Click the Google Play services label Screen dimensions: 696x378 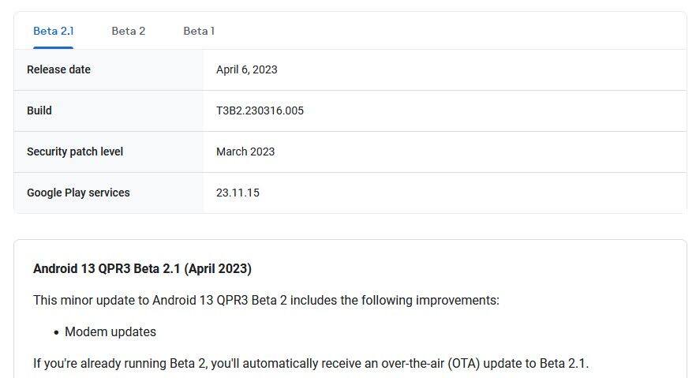(78, 193)
